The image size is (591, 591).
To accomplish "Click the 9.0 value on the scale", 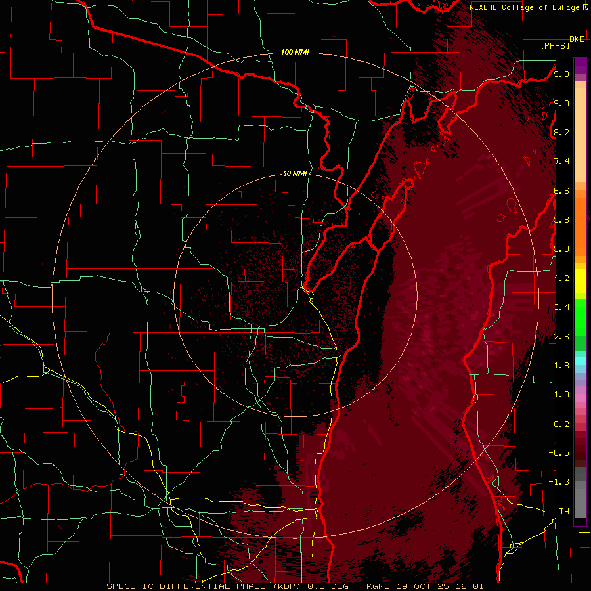I will [x=561, y=103].
